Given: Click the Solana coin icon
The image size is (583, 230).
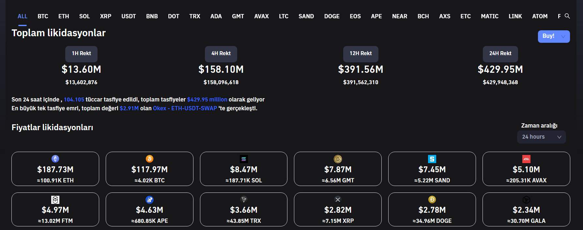Looking at the screenshot, I should (244, 159).
